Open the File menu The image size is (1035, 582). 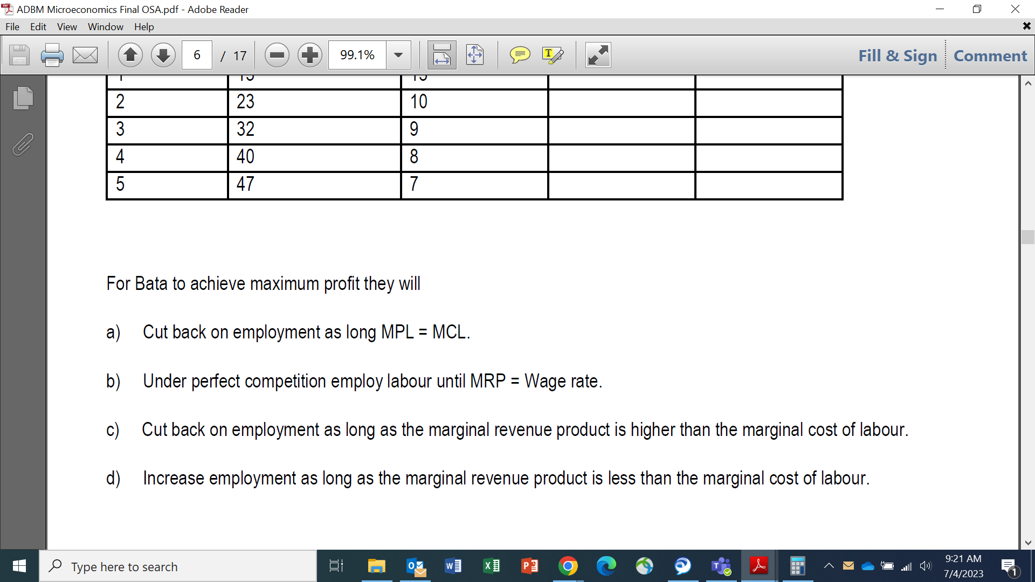[x=12, y=26]
